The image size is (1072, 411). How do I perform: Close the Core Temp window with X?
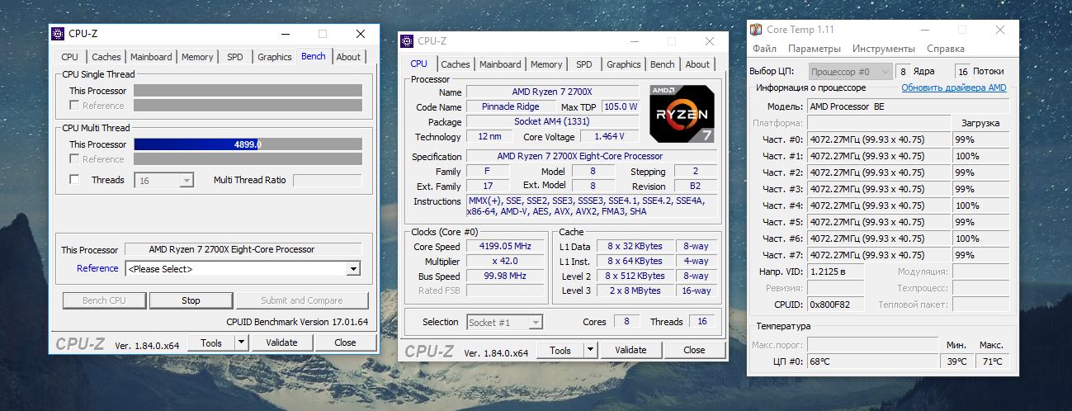click(x=999, y=30)
